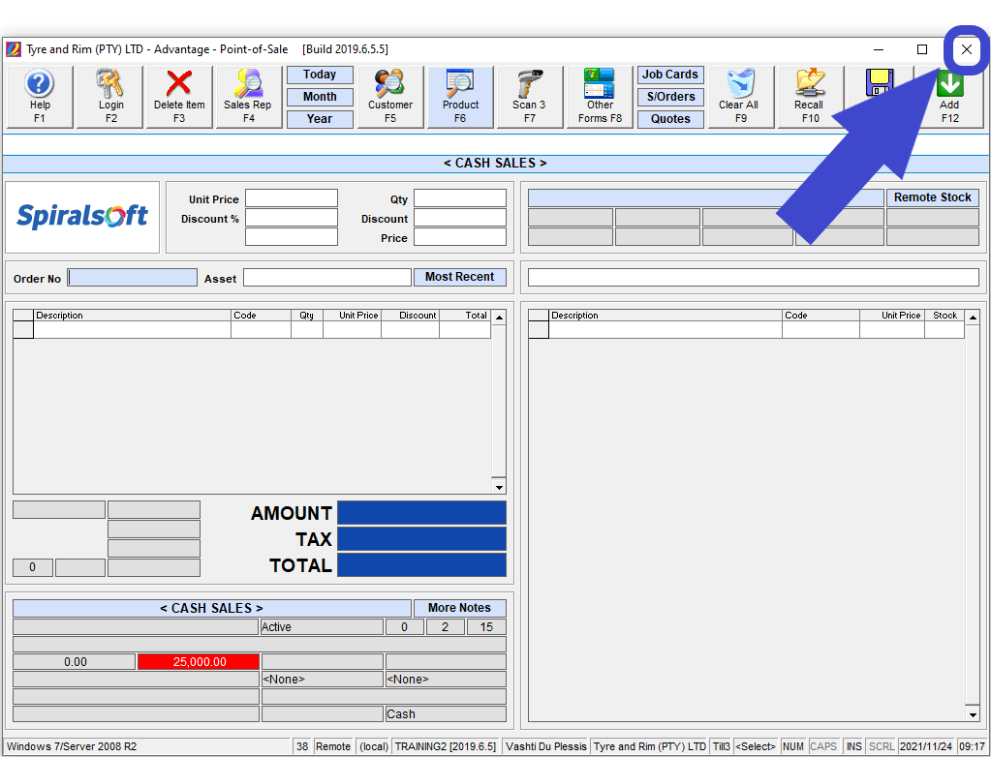Click the Active status field

point(322,627)
